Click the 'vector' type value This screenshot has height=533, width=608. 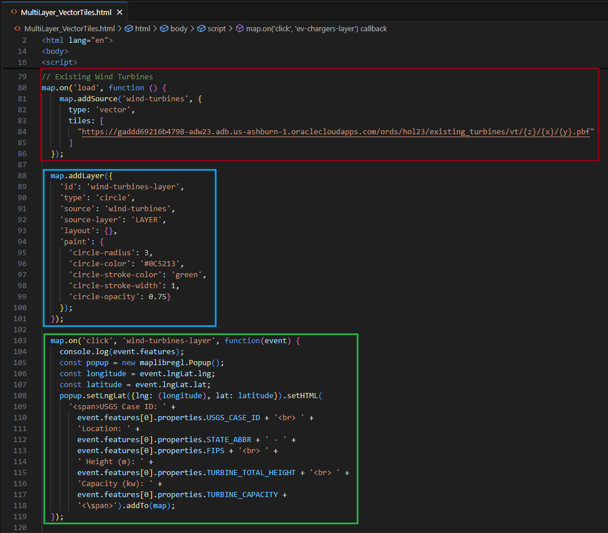pos(113,110)
